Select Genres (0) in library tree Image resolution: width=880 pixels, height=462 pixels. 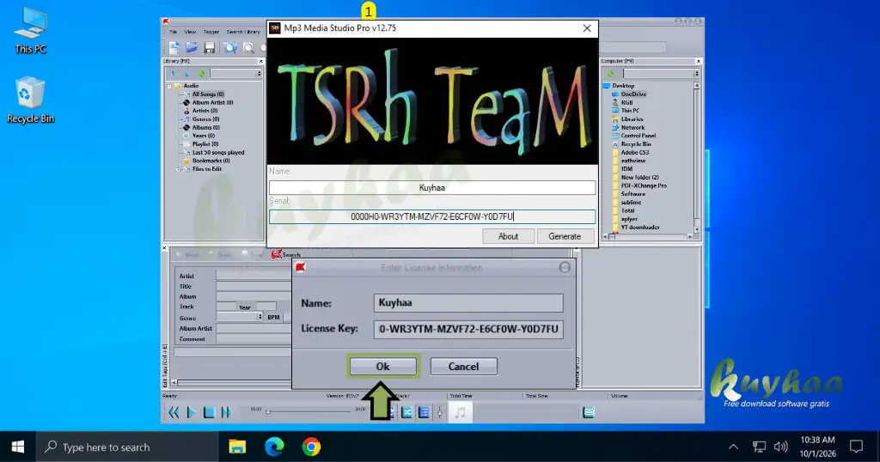[x=206, y=119]
